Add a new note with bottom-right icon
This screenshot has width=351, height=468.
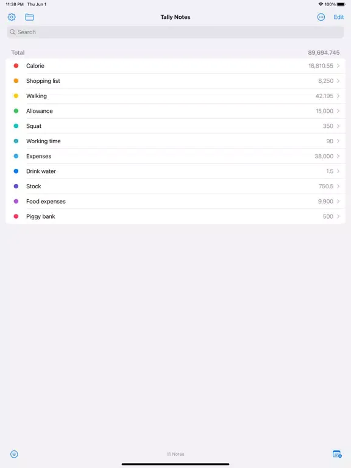(x=337, y=454)
